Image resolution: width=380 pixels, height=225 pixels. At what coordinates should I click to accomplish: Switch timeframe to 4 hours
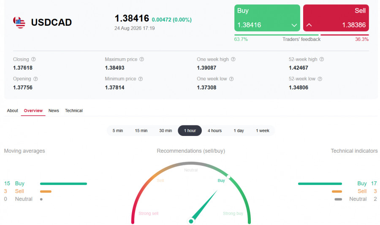coord(214,130)
